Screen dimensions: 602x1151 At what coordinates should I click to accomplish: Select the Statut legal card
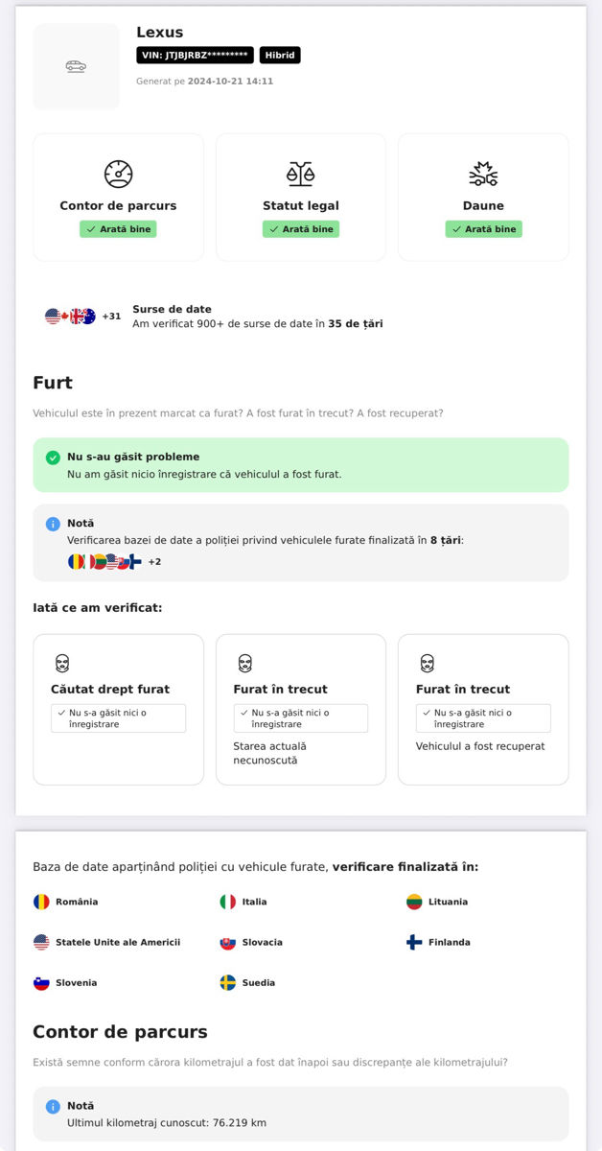(x=301, y=198)
